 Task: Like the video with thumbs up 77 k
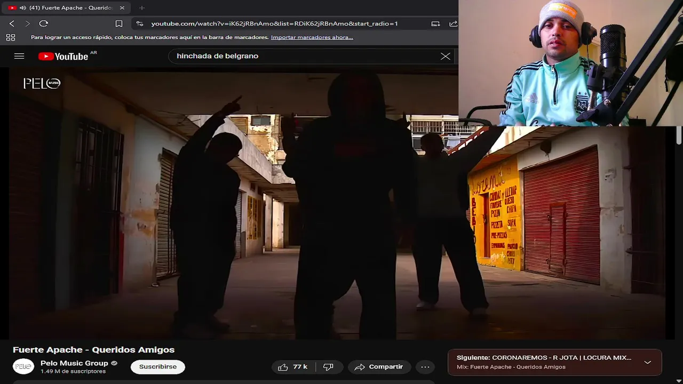click(293, 367)
